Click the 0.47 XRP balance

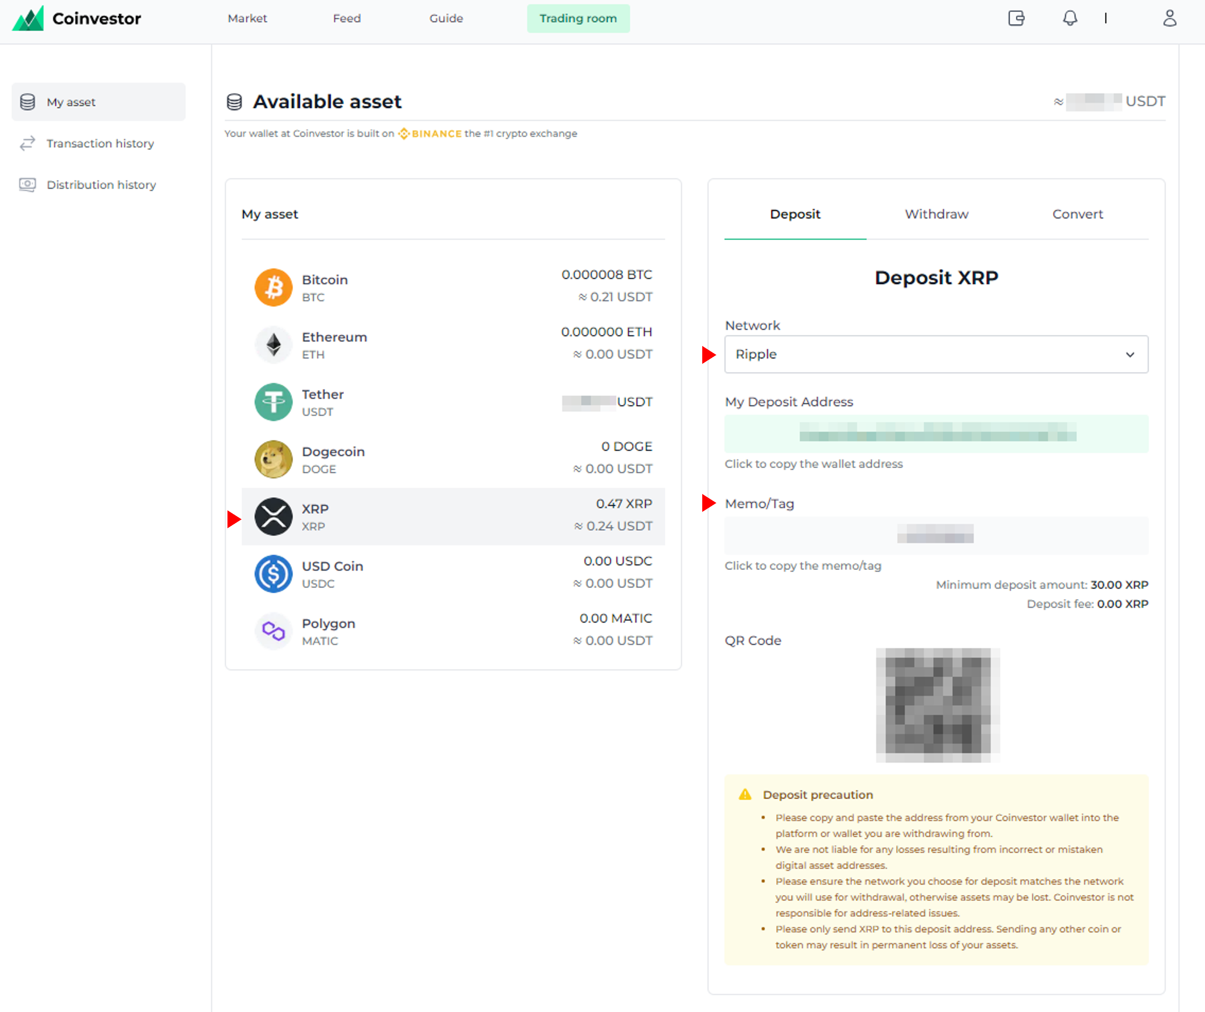point(624,503)
